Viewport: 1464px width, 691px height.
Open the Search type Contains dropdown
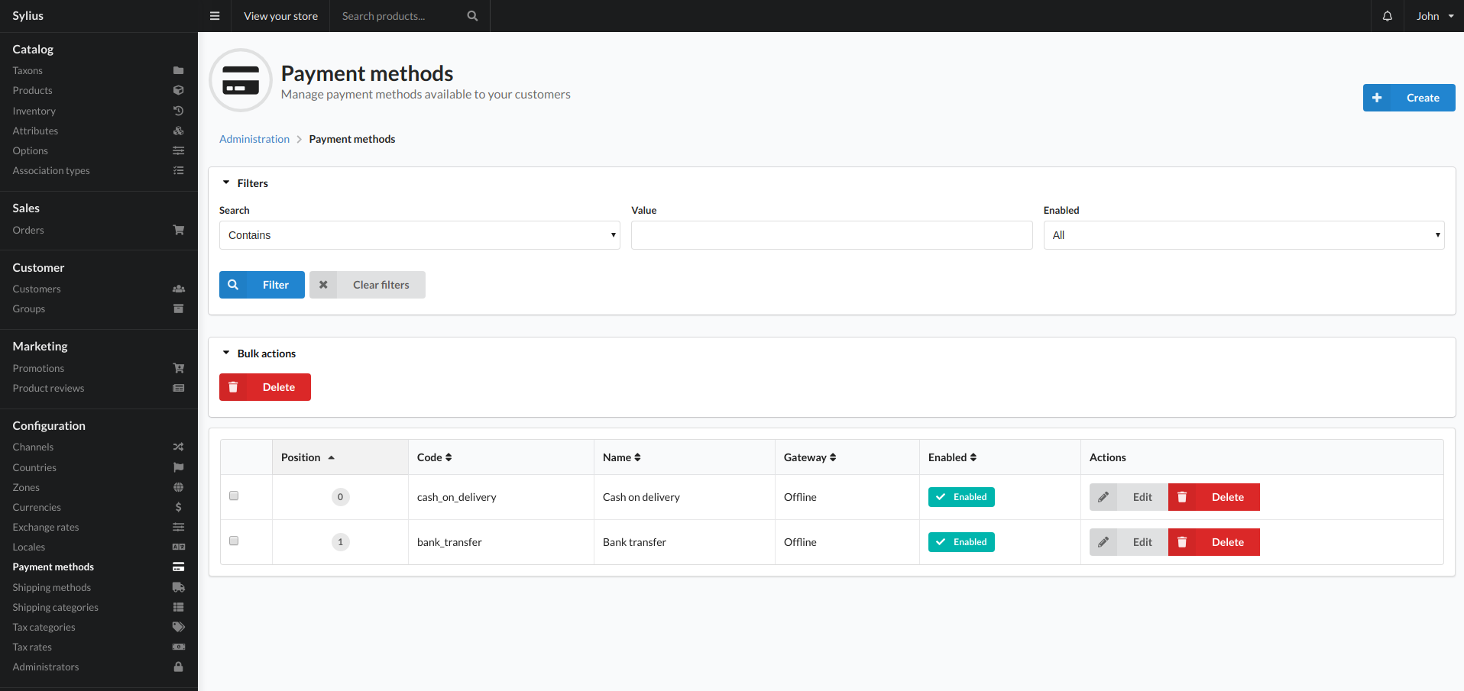pyautogui.click(x=419, y=235)
